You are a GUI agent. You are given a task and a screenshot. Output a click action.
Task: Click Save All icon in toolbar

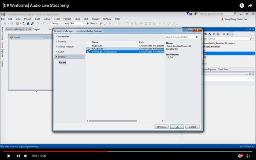tap(32, 23)
